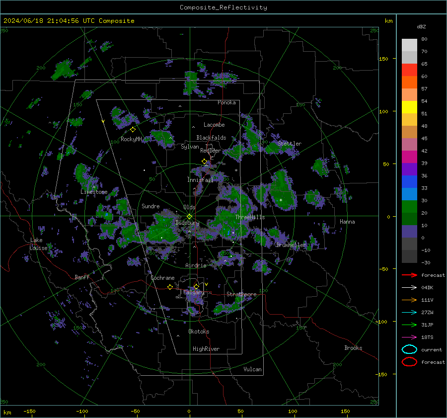The width and height of the screenshot is (447, 418).
Task: Select the red 60-65 dBZ swatch
Action: (x=409, y=70)
